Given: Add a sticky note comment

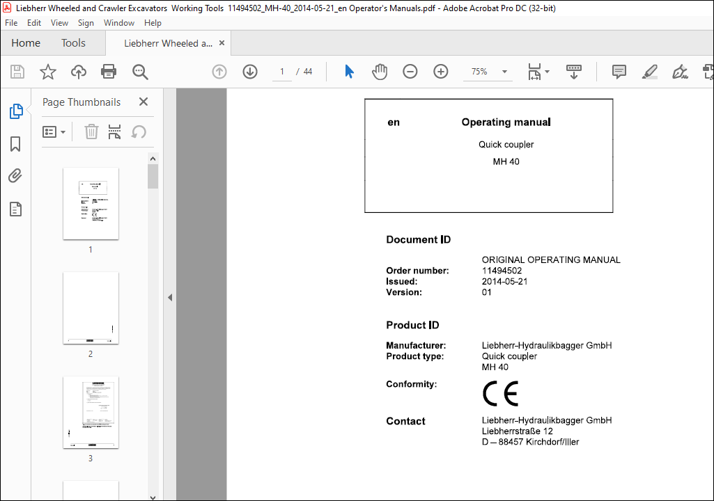Looking at the screenshot, I should (619, 72).
